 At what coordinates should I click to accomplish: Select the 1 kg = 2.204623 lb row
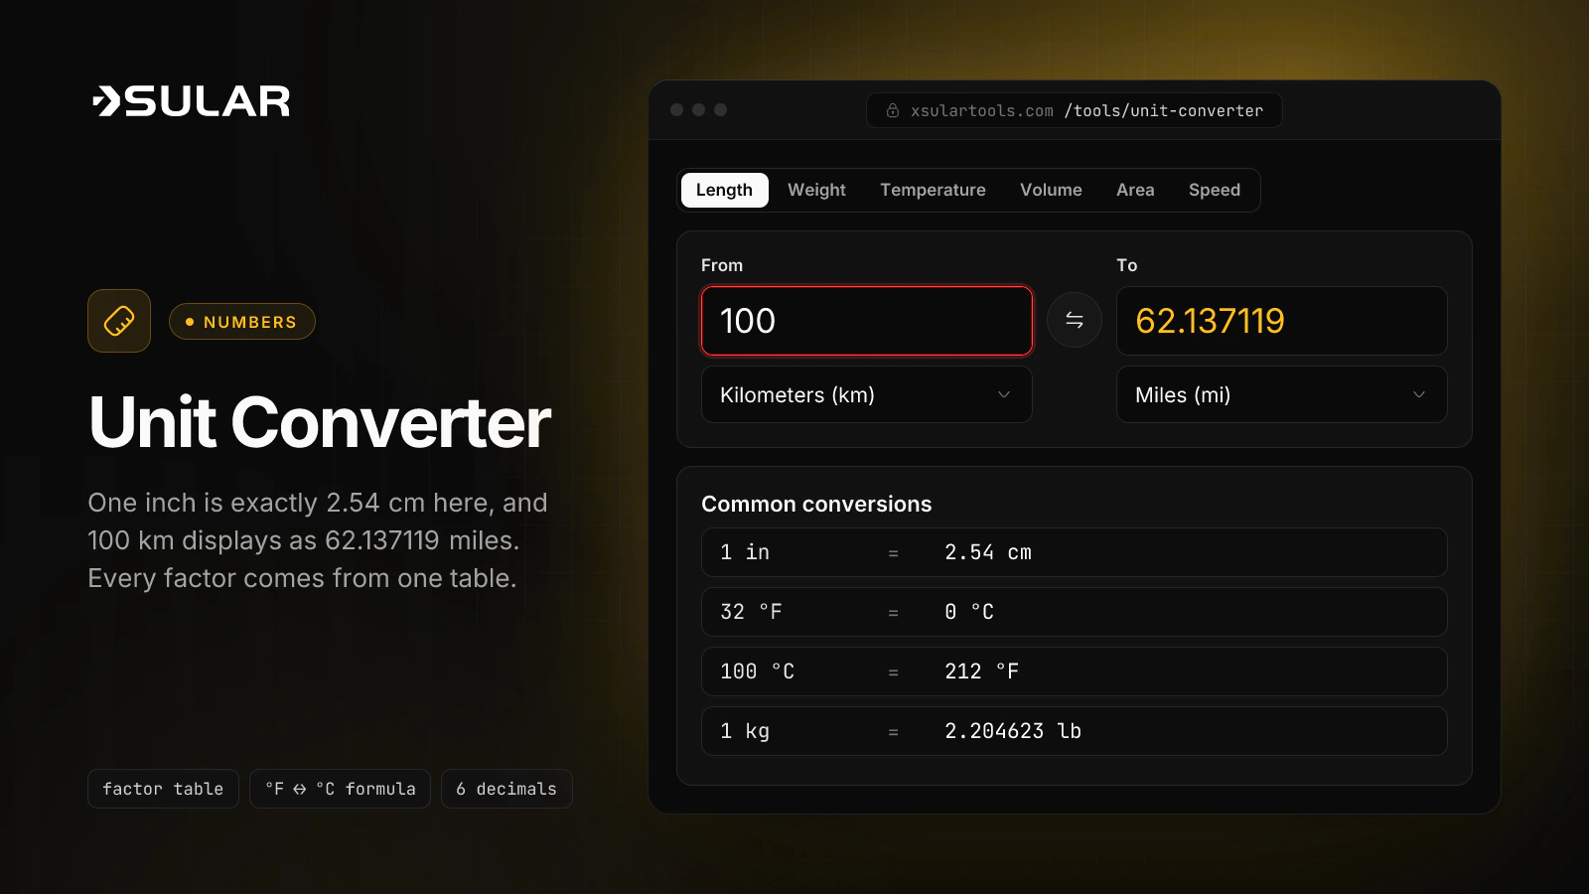[x=1075, y=731]
